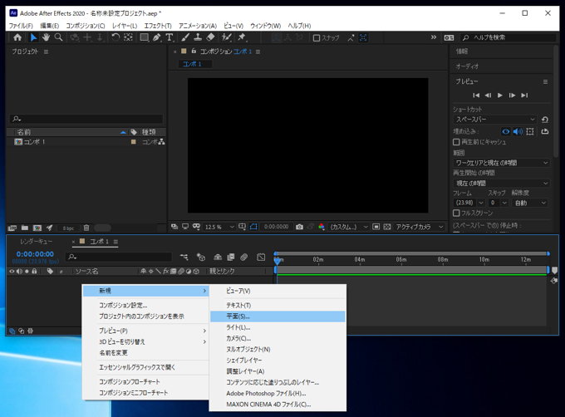The image size is (565, 417).
Task: Select the Selection arrow tool
Action: click(33, 37)
